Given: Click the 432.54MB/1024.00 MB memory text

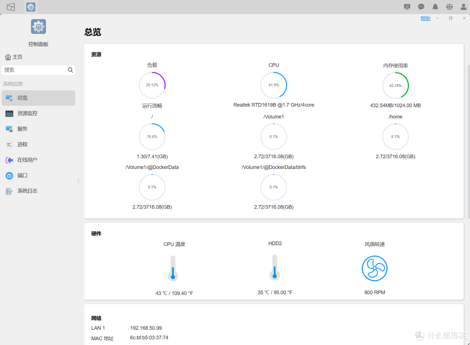Looking at the screenshot, I should pos(395,105).
